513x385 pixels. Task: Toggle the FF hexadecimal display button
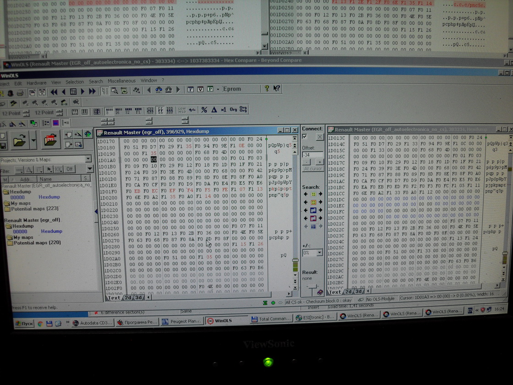click(160, 110)
